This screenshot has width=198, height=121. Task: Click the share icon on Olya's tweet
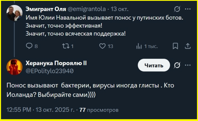[188, 46]
